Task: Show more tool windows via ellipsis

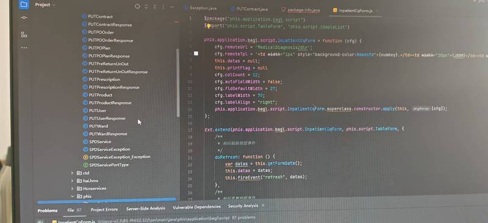Action: click(x=24, y=48)
